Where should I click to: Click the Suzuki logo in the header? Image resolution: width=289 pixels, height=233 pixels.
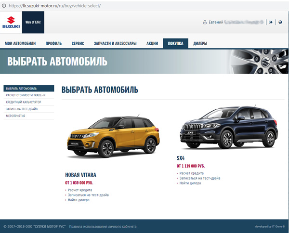(11, 23)
